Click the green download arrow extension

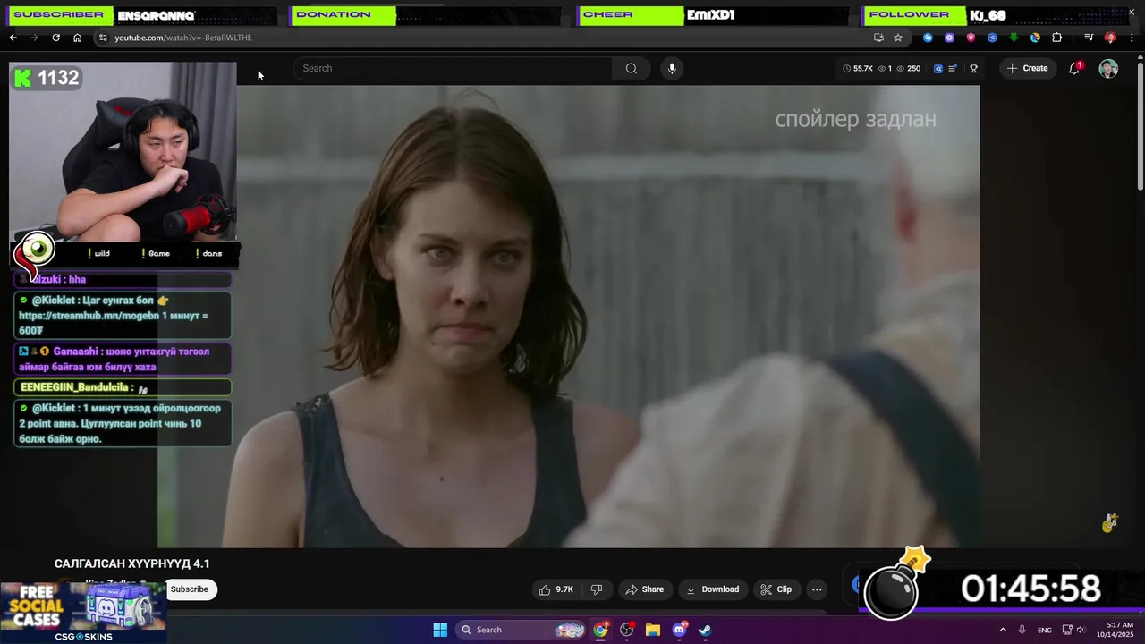(x=1014, y=38)
